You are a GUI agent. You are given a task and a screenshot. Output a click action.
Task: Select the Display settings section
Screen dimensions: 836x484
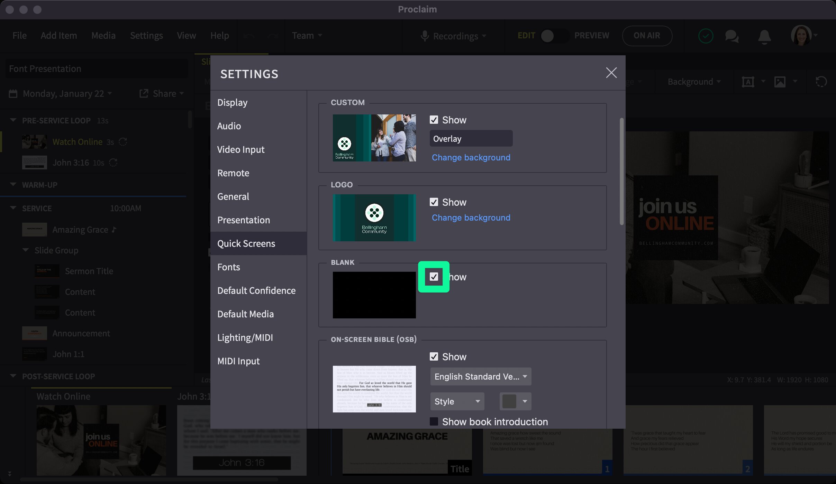tap(232, 102)
